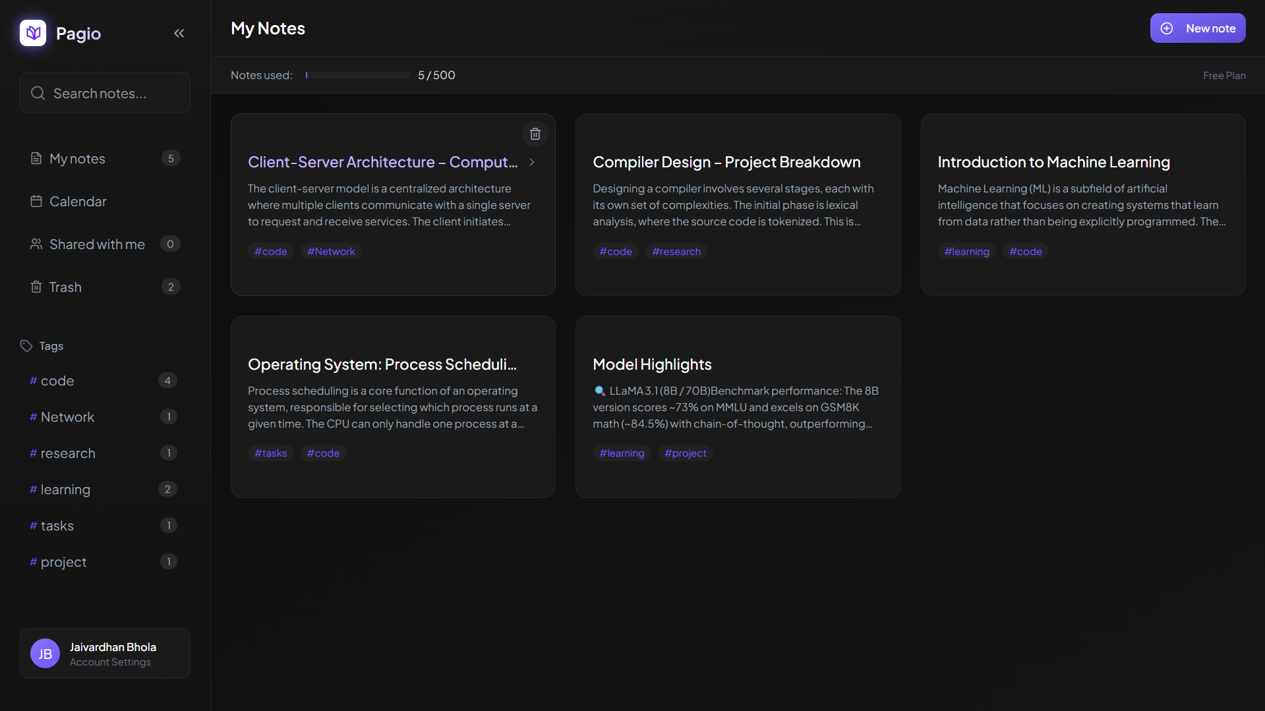Click the Compiler Design note preview text

[733, 205]
